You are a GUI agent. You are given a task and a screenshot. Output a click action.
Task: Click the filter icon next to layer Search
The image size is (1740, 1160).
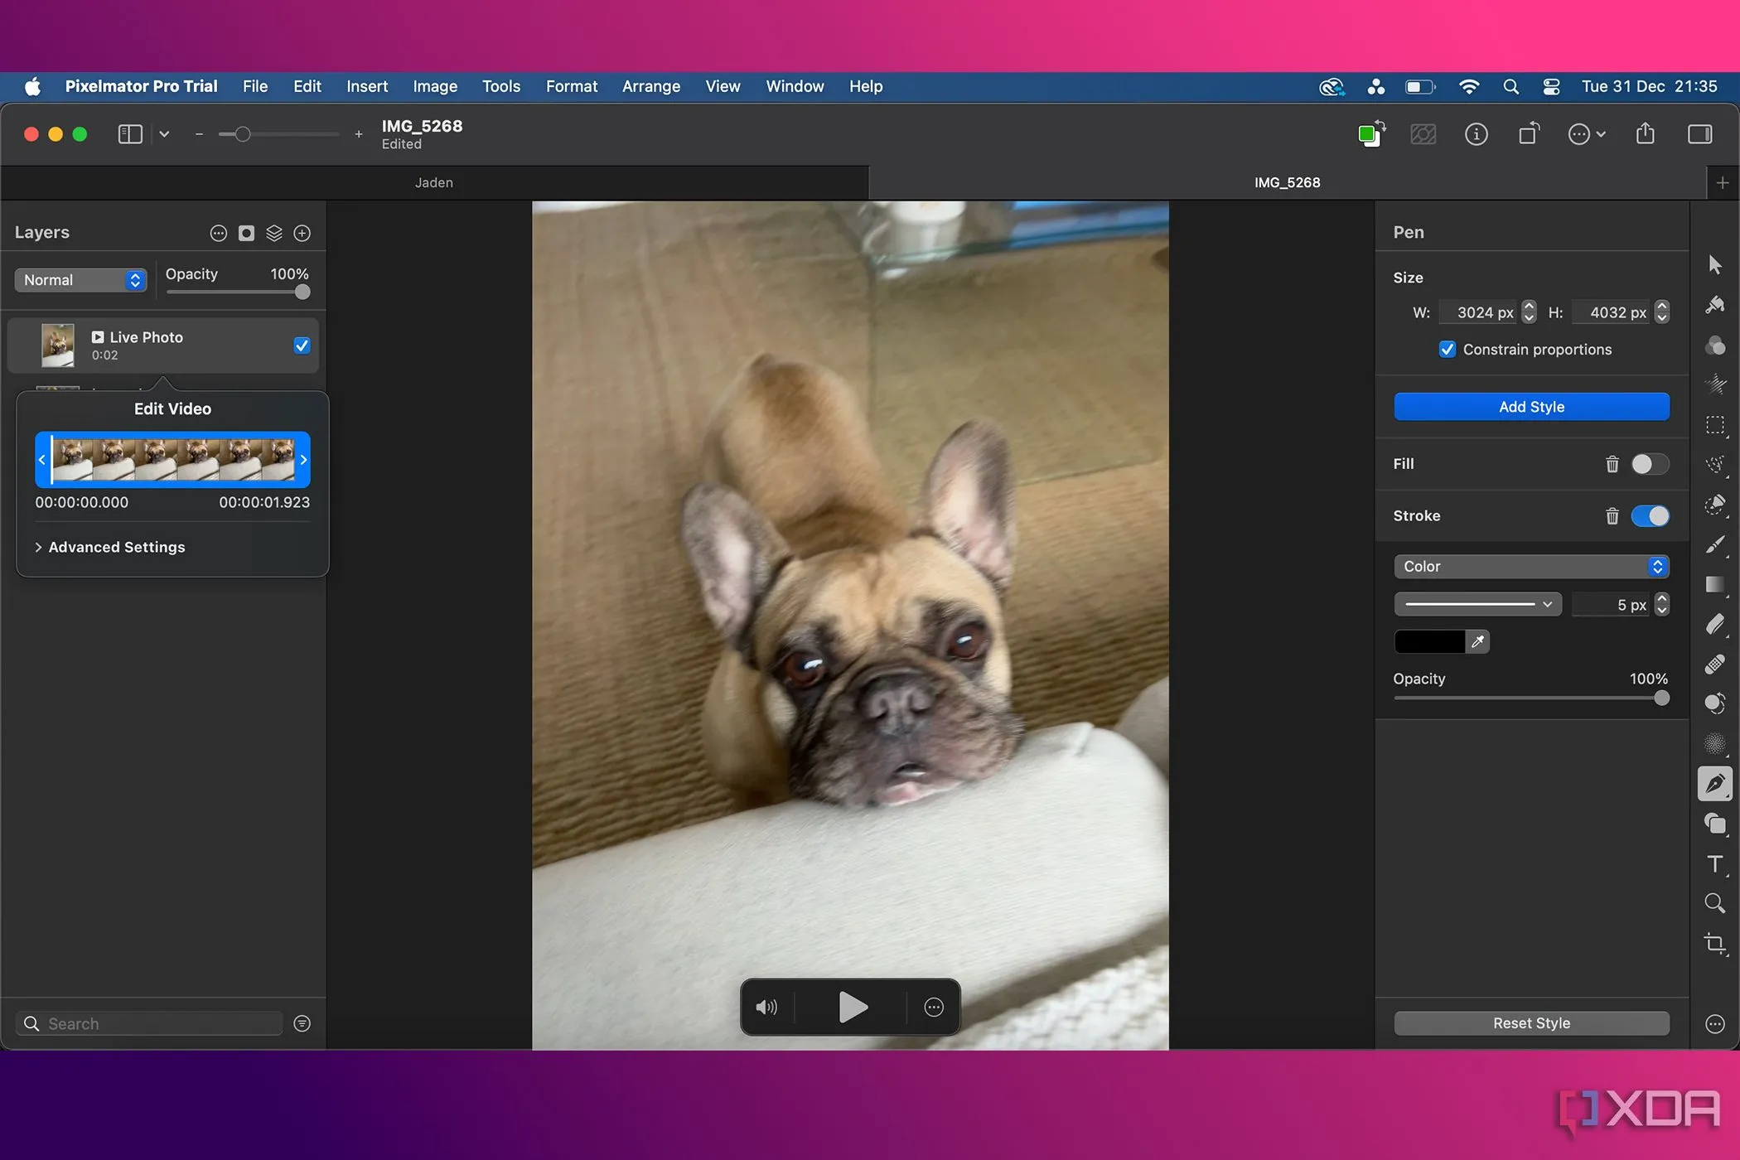[x=302, y=1024]
